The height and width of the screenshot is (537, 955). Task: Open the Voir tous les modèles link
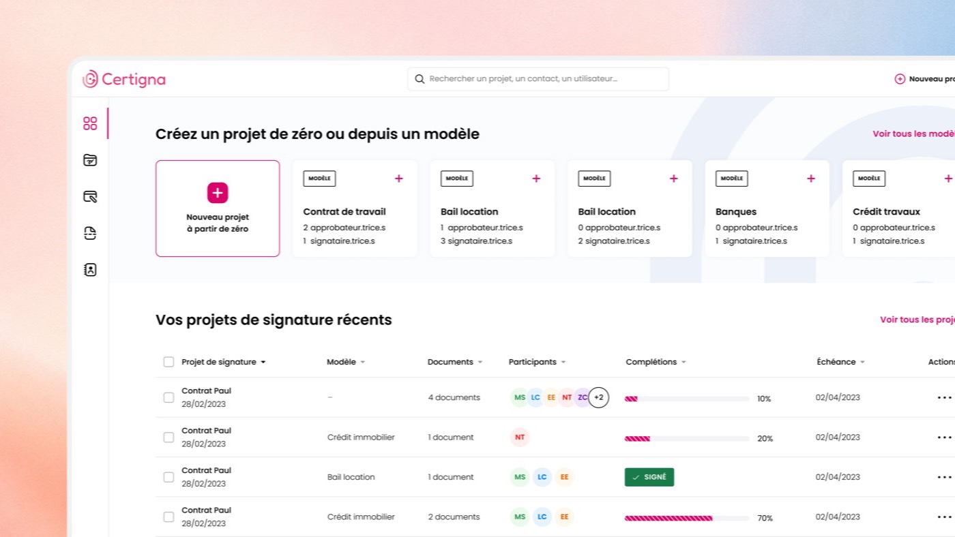[x=914, y=134]
